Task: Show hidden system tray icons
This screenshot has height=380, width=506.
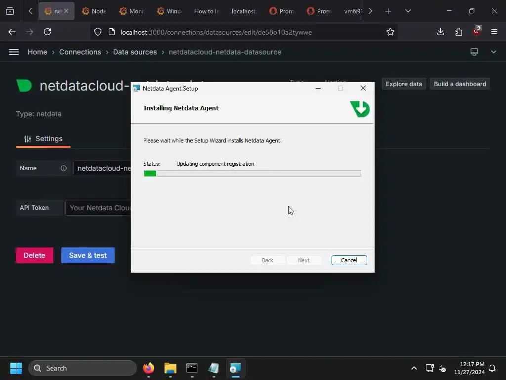Action: coord(414,368)
